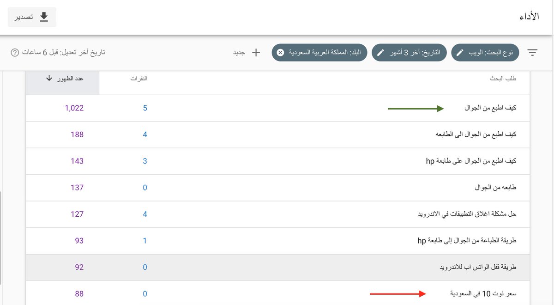Open the help question-mark icon near last update
The height and width of the screenshot is (305, 554).
[x=14, y=53]
